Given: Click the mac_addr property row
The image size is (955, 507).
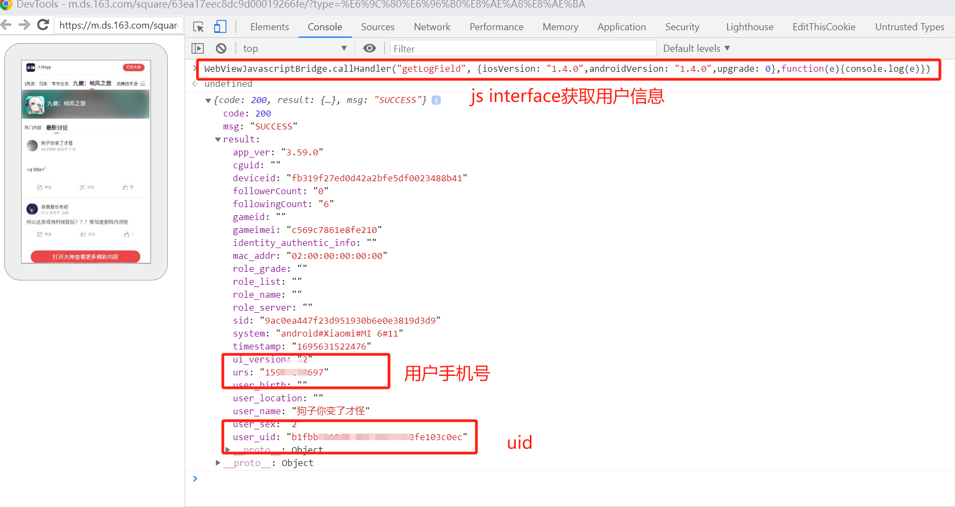Looking at the screenshot, I should tap(310, 256).
